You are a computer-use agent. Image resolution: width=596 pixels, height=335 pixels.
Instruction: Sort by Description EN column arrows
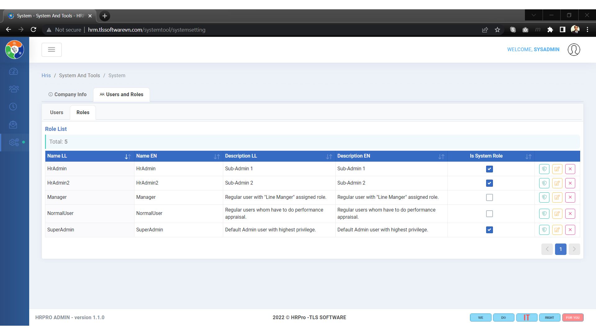(x=441, y=157)
